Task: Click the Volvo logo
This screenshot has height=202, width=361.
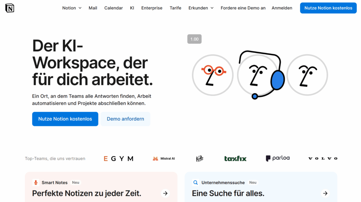Action: coord(323,158)
